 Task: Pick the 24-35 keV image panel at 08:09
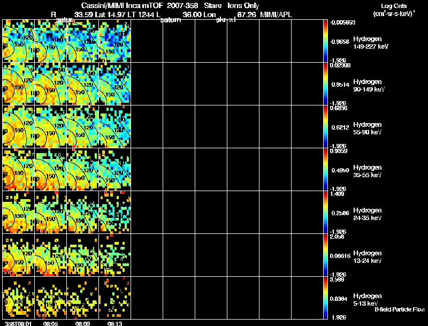(83, 213)
